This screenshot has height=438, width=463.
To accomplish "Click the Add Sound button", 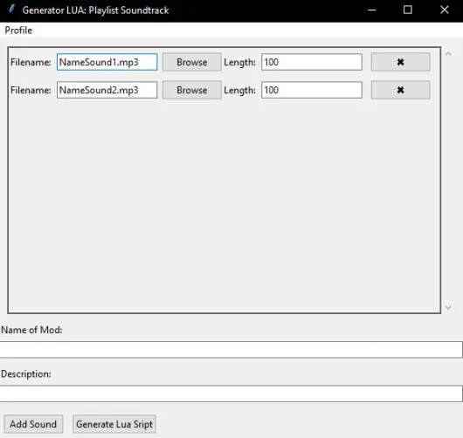I will [x=33, y=424].
